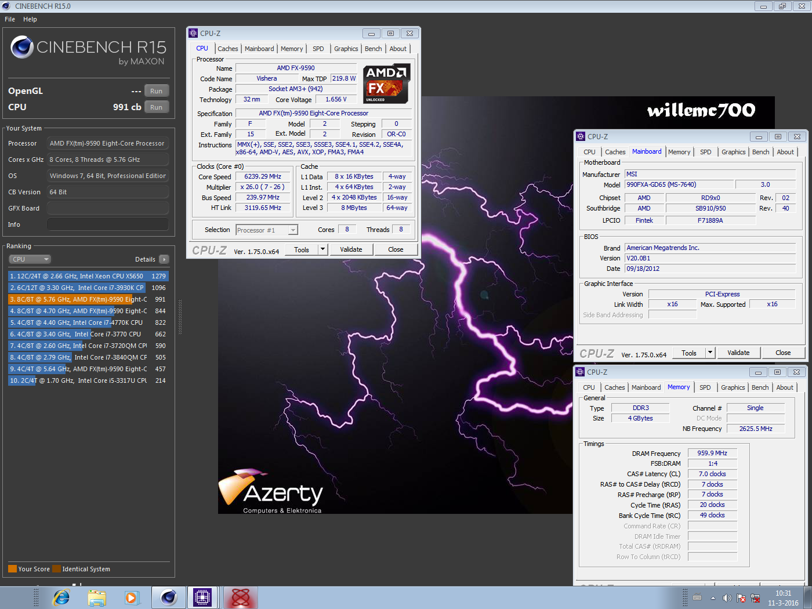Open the Tools arrow in CPU window
Screen dimensions: 812x609
[323, 249]
